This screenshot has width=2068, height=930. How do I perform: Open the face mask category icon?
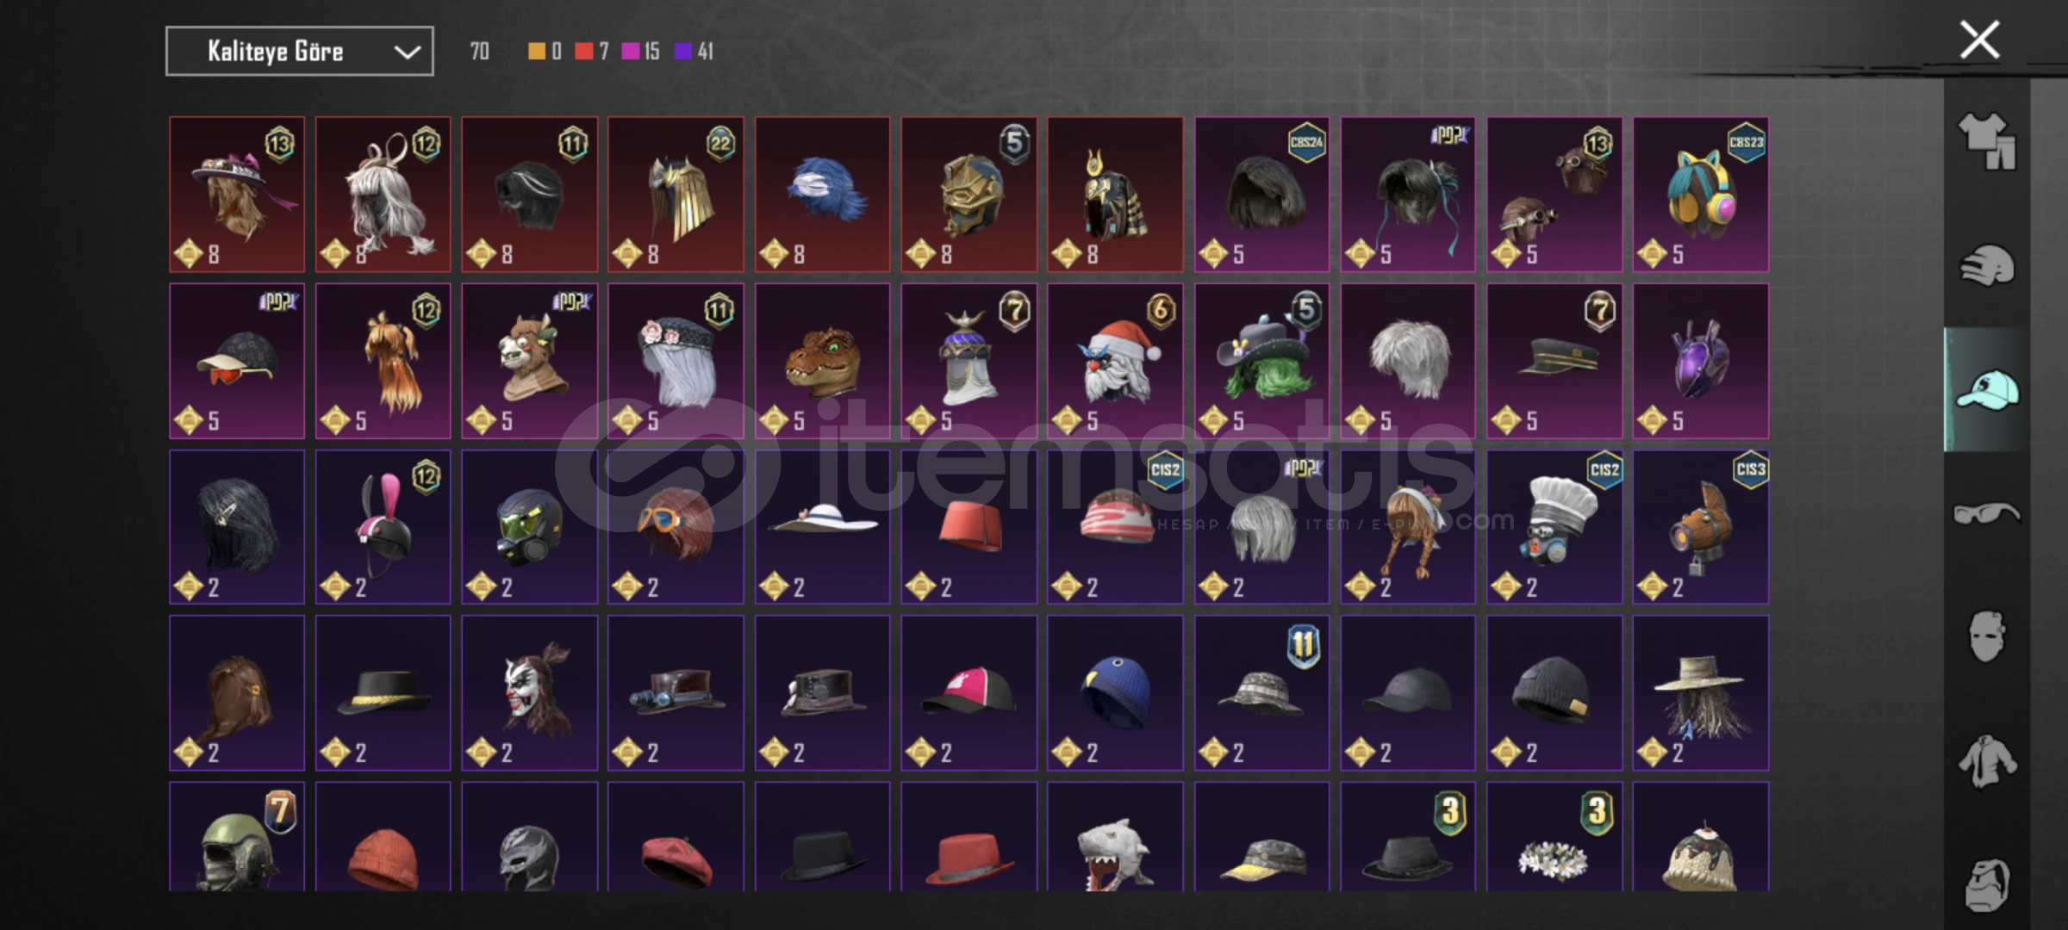tap(1987, 636)
